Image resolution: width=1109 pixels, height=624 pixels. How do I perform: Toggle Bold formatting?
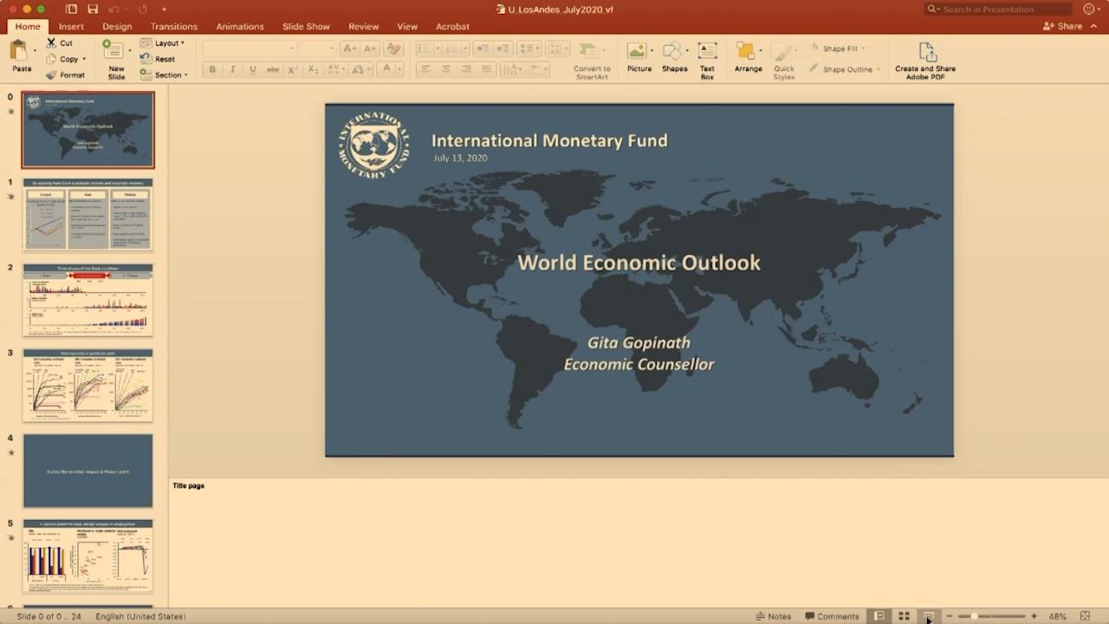pyautogui.click(x=212, y=69)
